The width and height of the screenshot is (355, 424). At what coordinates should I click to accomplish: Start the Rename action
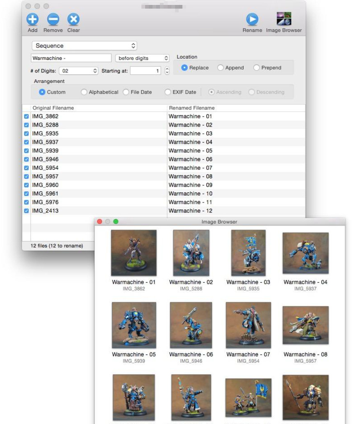(252, 19)
